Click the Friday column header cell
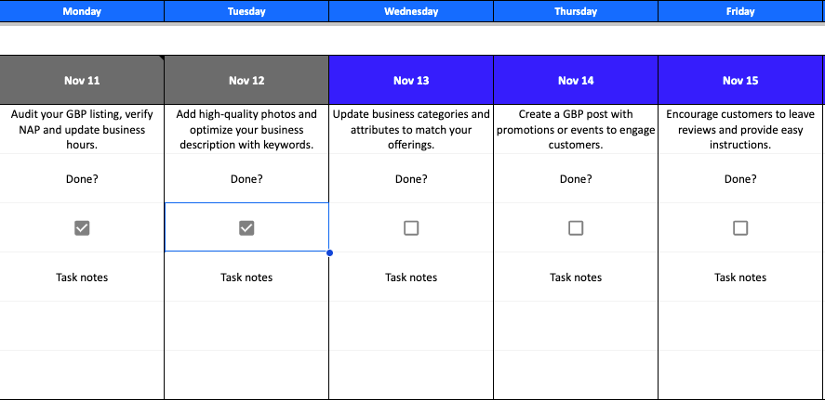 (740, 11)
